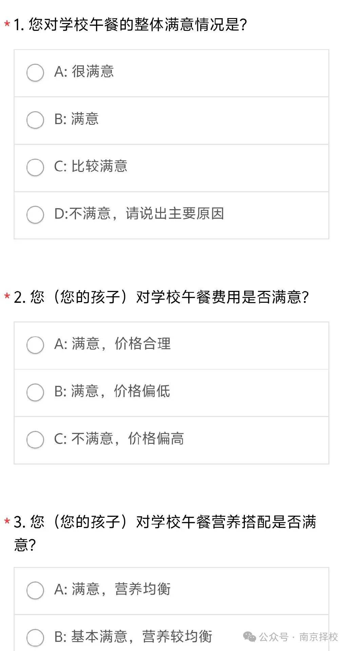This screenshot has width=349, height=651.
Task: Select the 满意，价格偏低 radio circle
Action: tap(35, 392)
